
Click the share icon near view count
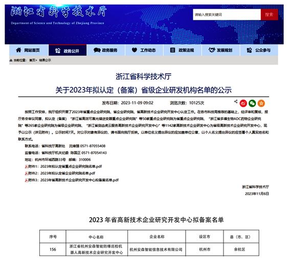(236, 101)
